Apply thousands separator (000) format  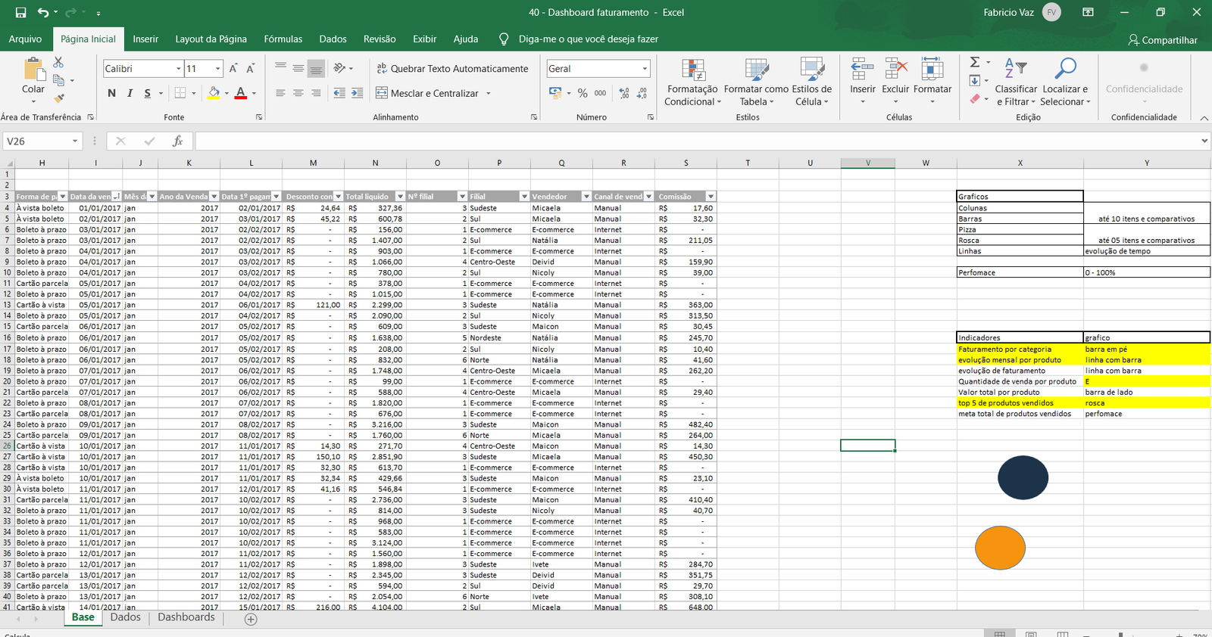point(600,93)
